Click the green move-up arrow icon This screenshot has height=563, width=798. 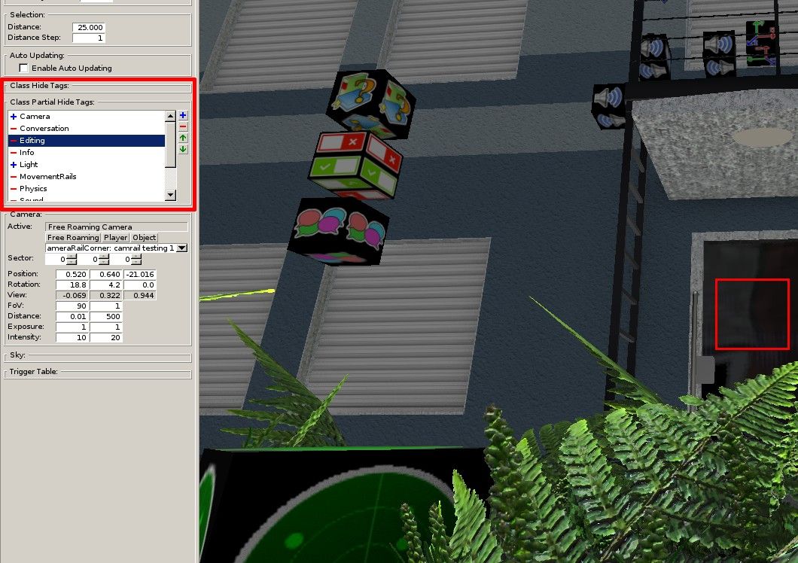click(183, 138)
